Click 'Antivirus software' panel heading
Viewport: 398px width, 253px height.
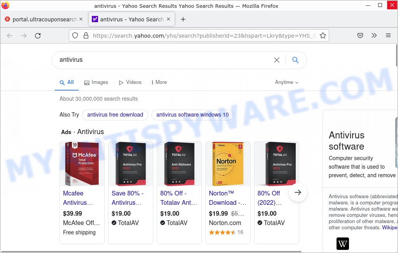347,141
